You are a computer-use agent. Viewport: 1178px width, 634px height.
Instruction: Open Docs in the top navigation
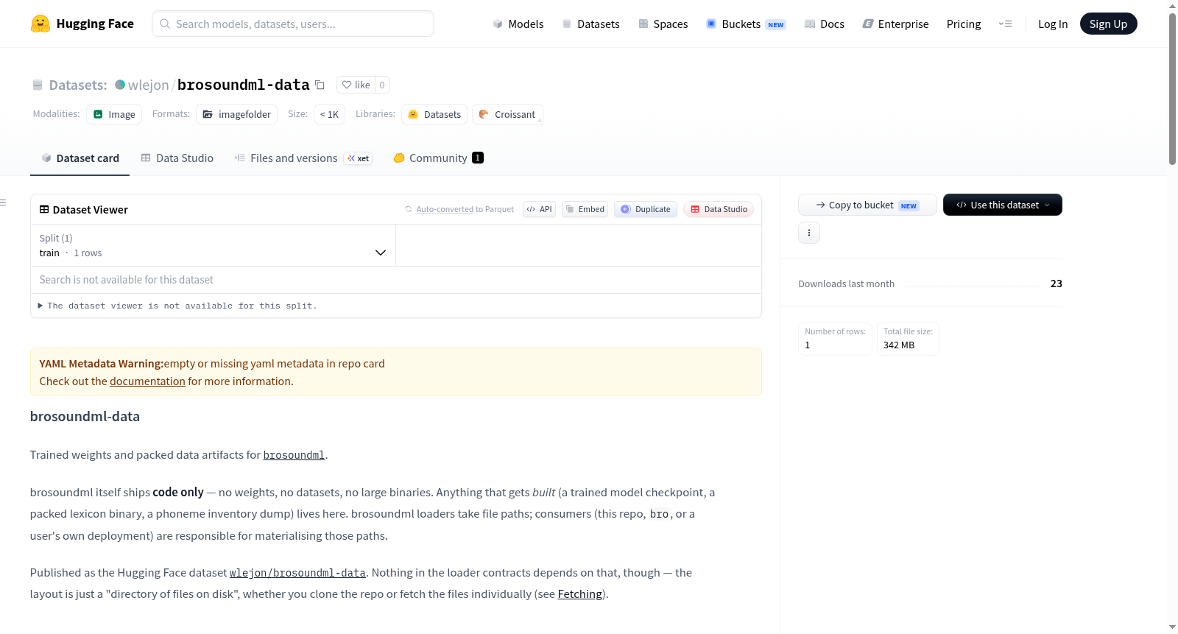point(825,24)
